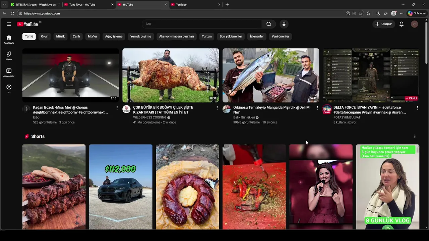
Task: Select the Yemek pişirme filter chip
Action: tap(141, 36)
